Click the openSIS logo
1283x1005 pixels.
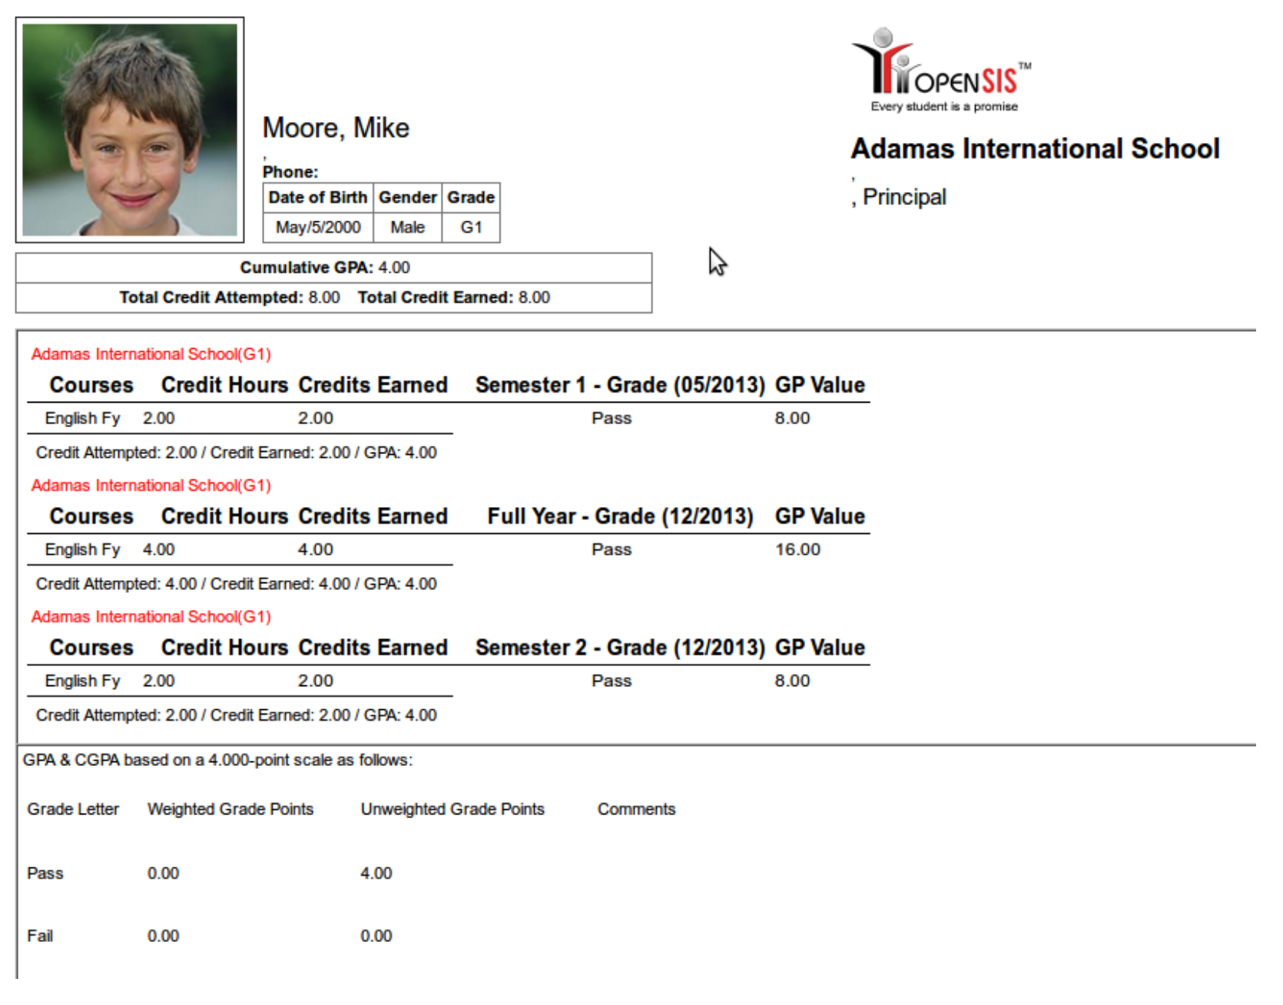pos(942,70)
